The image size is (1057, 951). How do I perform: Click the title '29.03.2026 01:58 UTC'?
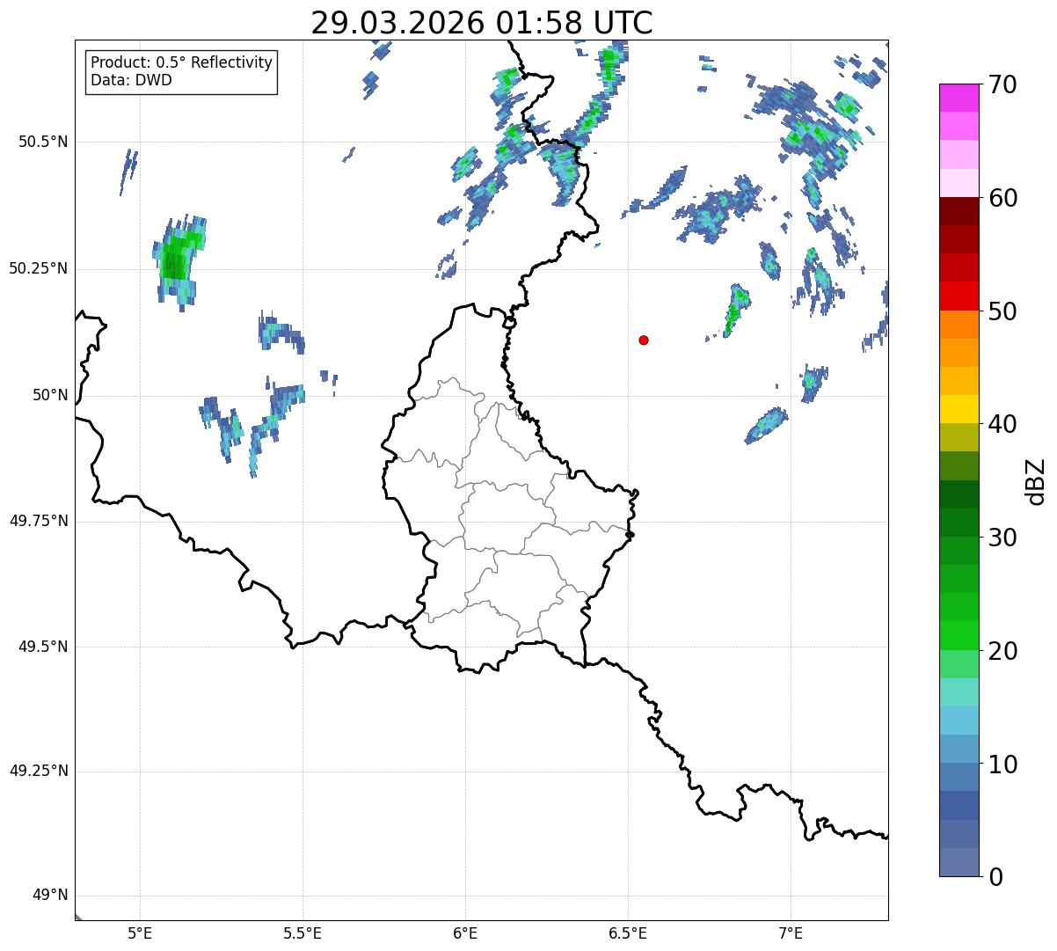coord(482,22)
